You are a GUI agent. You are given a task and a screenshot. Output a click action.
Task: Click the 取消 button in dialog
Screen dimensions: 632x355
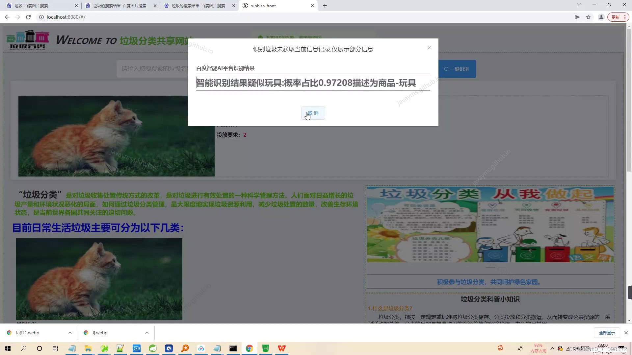click(313, 113)
